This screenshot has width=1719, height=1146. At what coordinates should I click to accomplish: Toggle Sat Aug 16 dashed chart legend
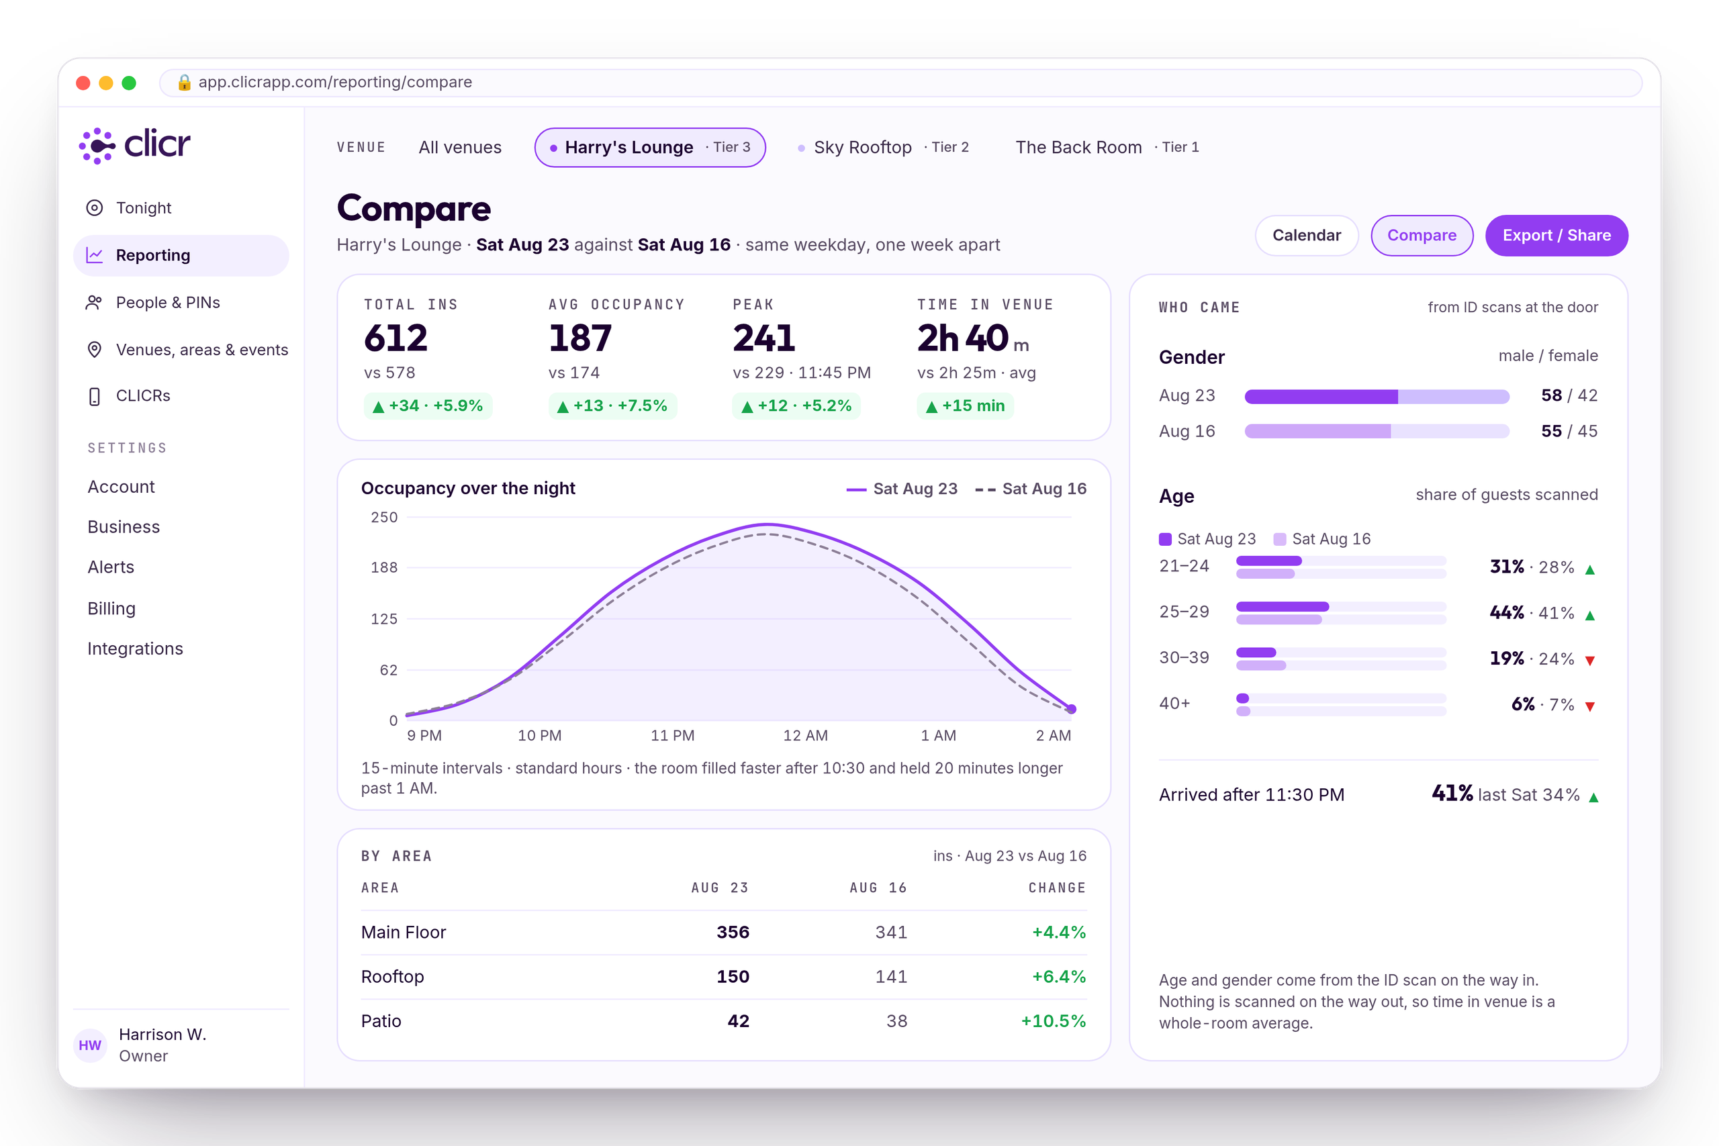[1031, 489]
